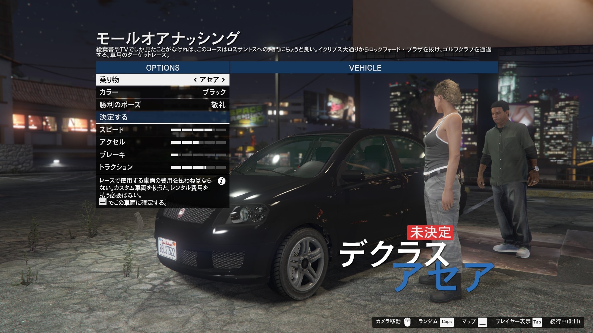Click the アクセル stat bar
This screenshot has height=333, width=593.
tap(198, 142)
